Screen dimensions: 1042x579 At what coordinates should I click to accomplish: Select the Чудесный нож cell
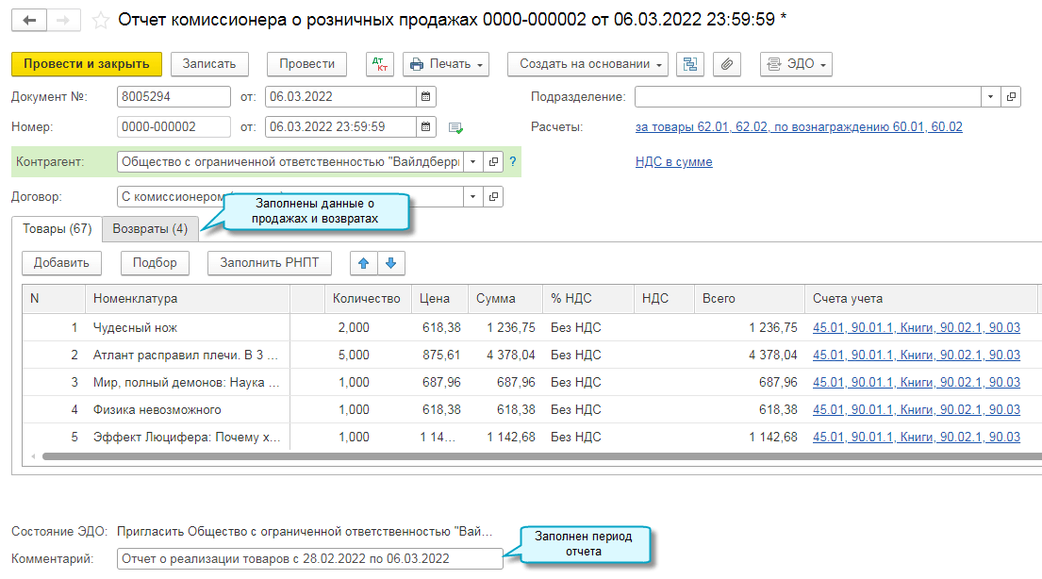(x=188, y=328)
